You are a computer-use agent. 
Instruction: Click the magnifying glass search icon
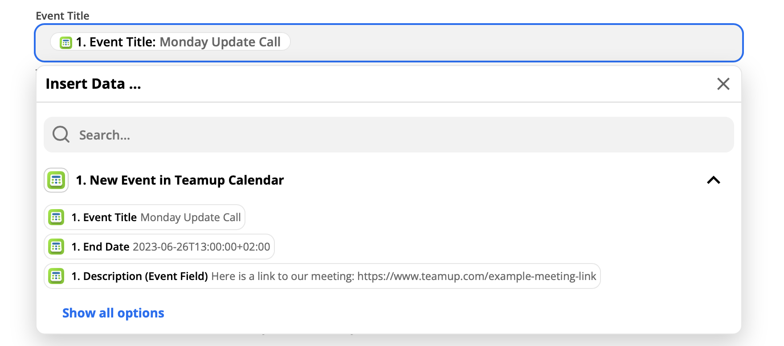click(x=61, y=134)
